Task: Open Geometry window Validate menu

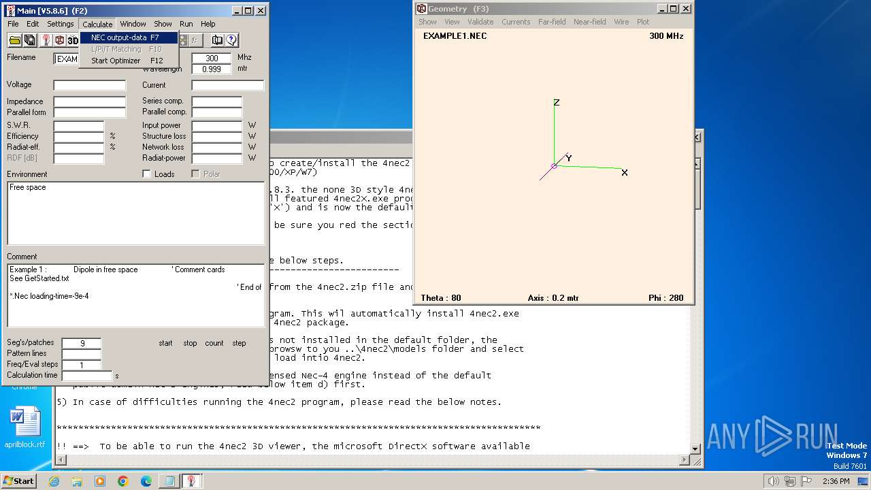Action: pyautogui.click(x=480, y=22)
